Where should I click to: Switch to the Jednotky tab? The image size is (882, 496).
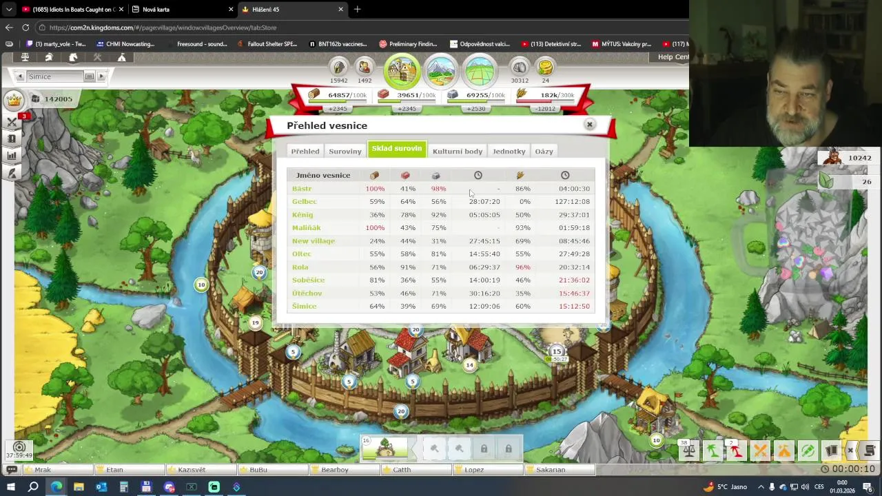point(509,152)
